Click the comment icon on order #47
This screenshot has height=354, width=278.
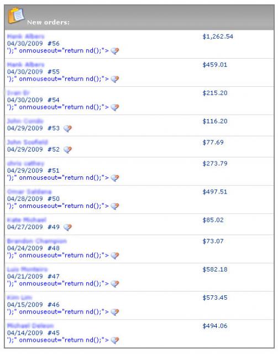(x=114, y=284)
